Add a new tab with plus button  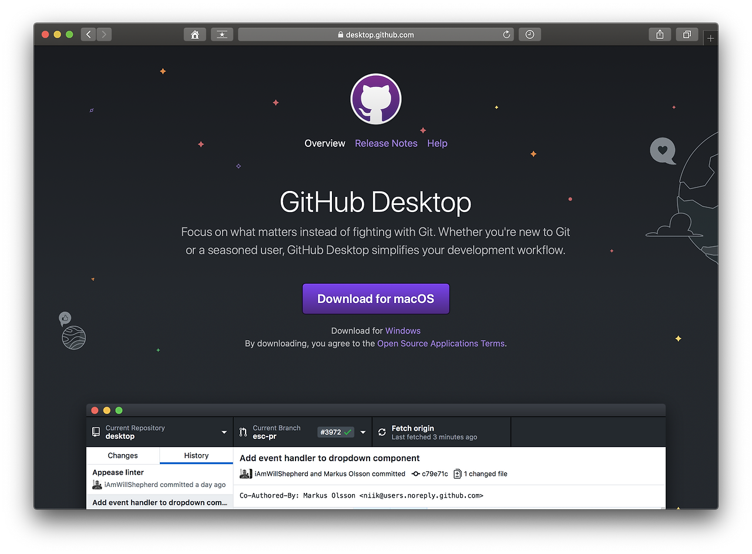point(710,38)
